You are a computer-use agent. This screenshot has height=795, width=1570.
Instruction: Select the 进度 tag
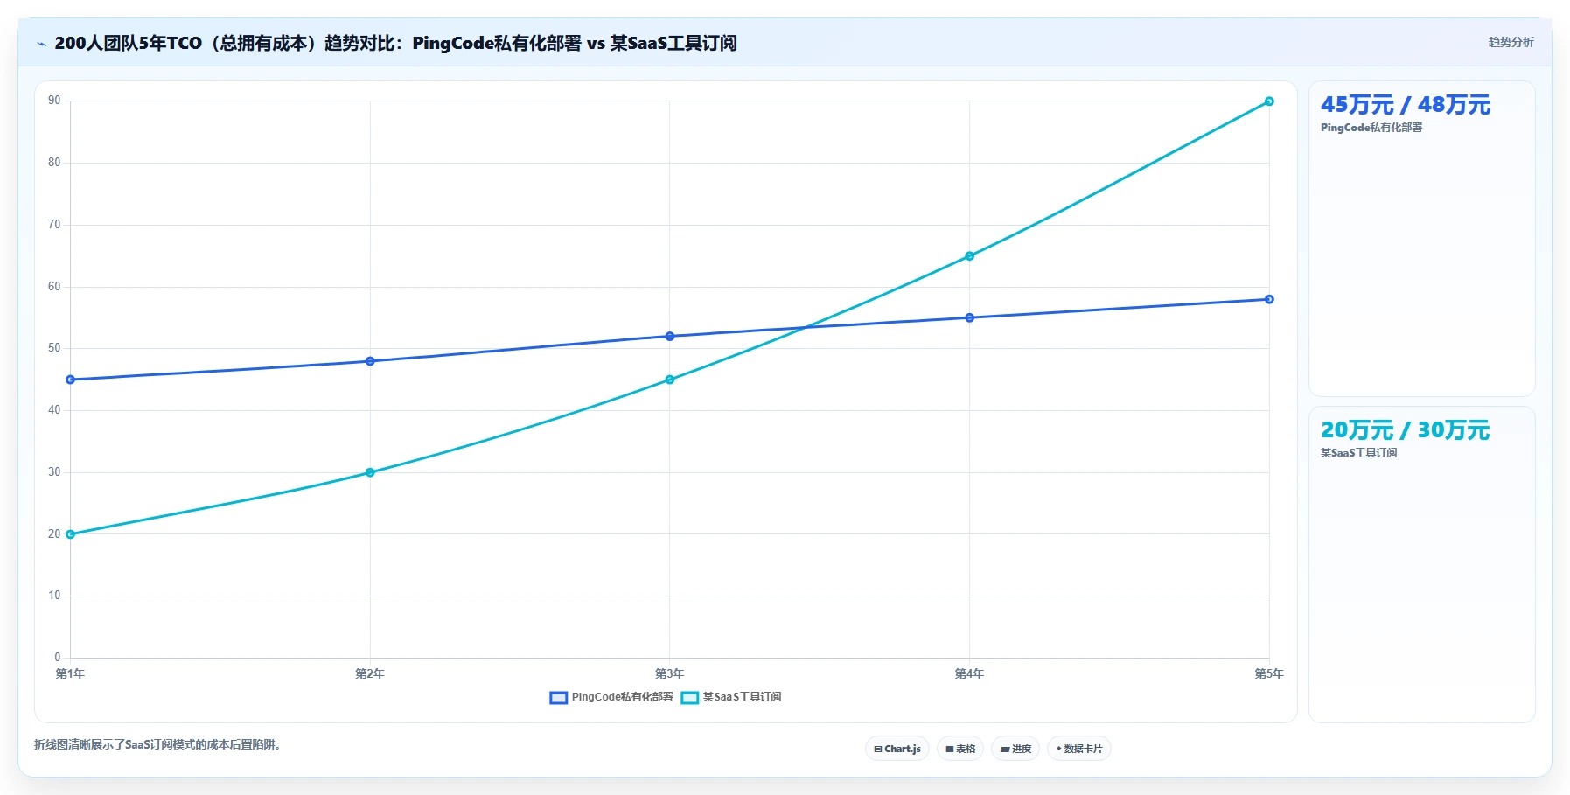pos(1015,749)
